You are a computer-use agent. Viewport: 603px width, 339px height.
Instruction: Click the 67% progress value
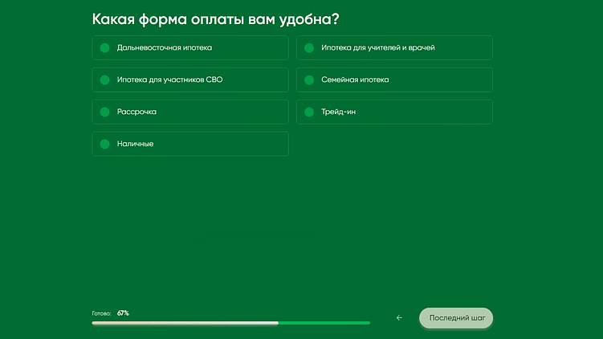pyautogui.click(x=123, y=313)
